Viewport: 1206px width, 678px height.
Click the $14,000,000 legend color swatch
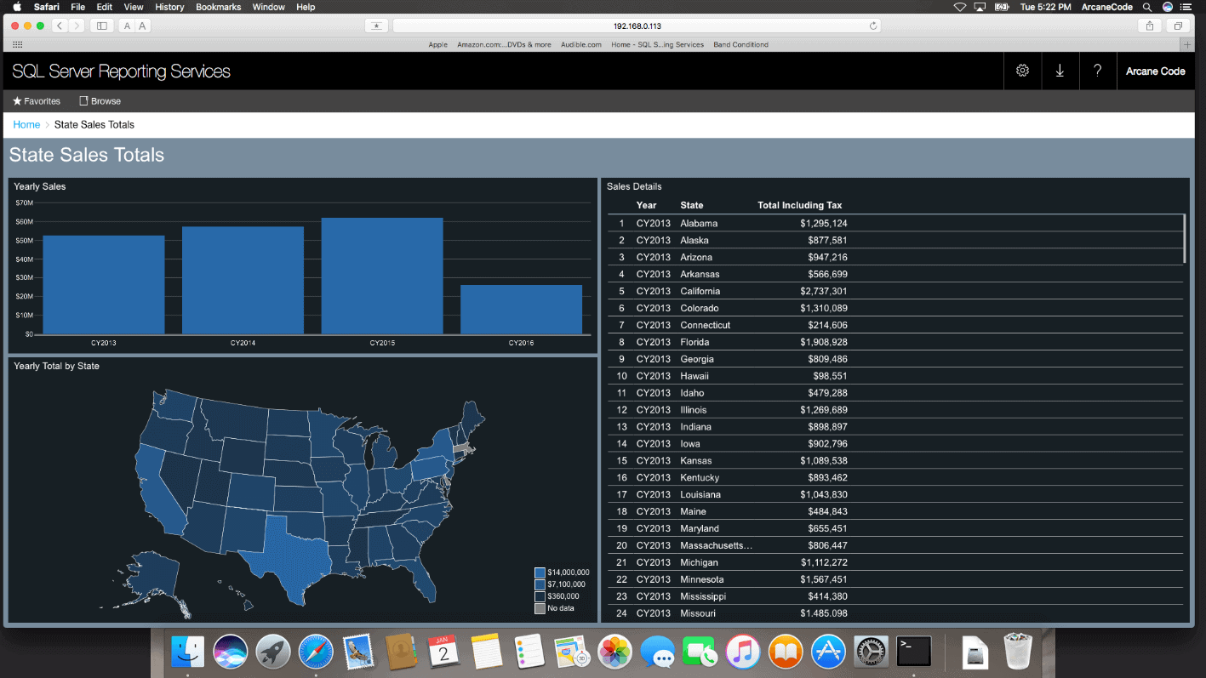(540, 573)
